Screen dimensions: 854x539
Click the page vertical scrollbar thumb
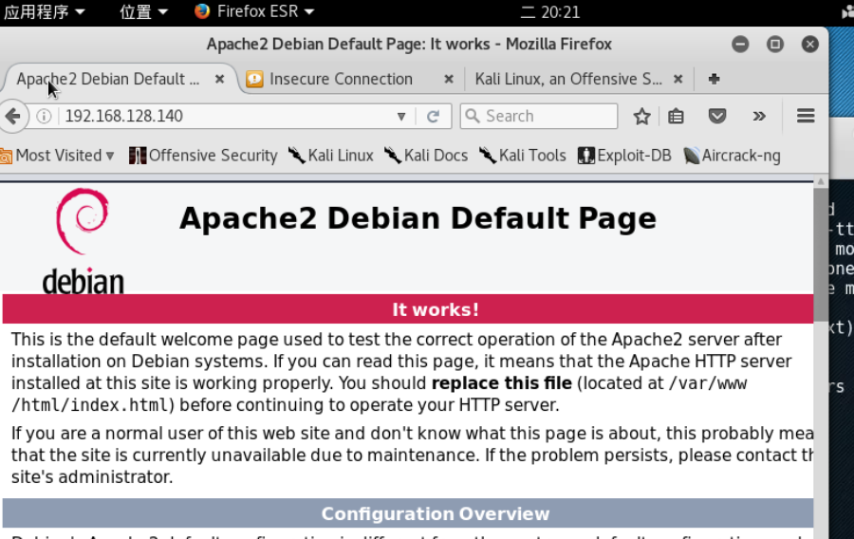point(820,255)
